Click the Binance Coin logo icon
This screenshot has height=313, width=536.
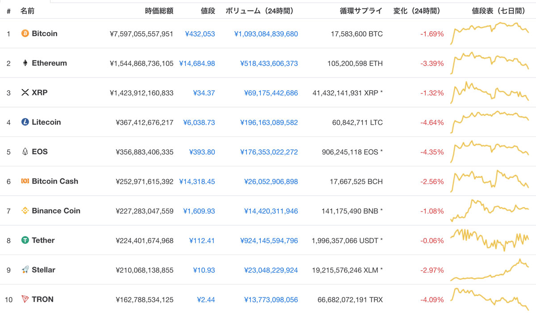point(25,211)
